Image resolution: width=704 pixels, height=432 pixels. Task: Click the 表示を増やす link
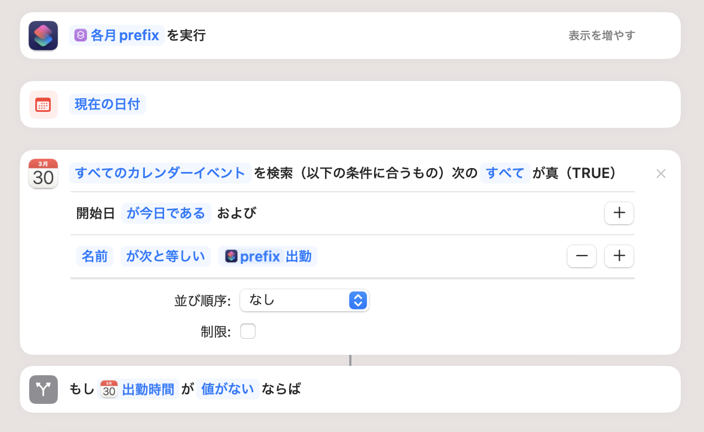click(x=601, y=35)
